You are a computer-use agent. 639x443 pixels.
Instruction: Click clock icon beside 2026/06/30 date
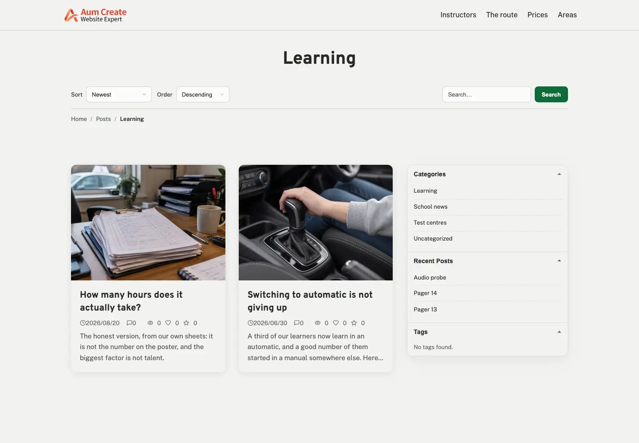click(250, 323)
